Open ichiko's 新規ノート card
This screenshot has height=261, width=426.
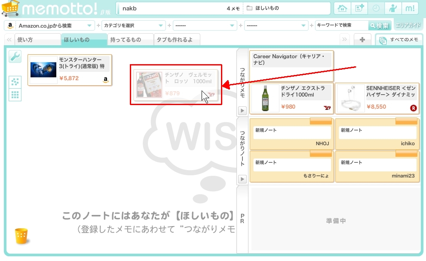[377, 134]
